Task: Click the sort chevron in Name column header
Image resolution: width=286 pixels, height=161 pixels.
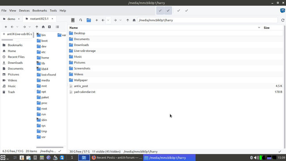Action: point(259,28)
